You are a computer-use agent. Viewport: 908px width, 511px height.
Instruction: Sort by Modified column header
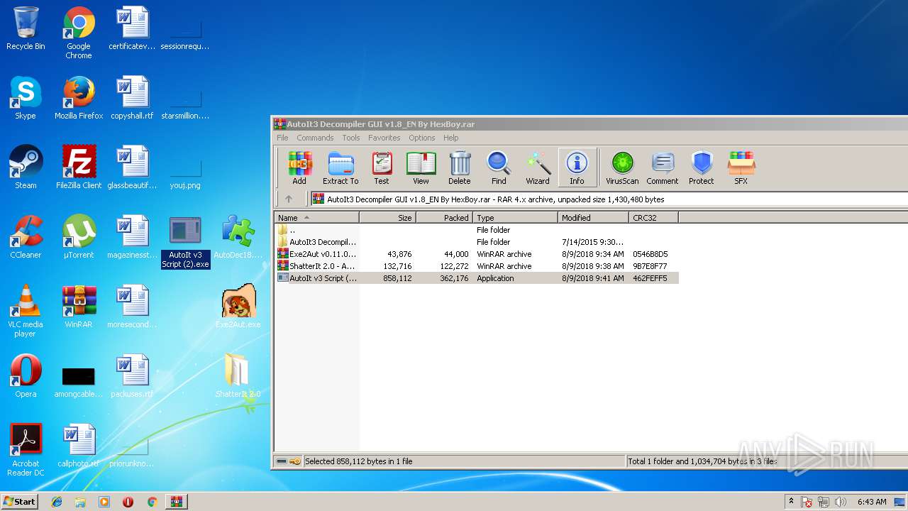[593, 218]
